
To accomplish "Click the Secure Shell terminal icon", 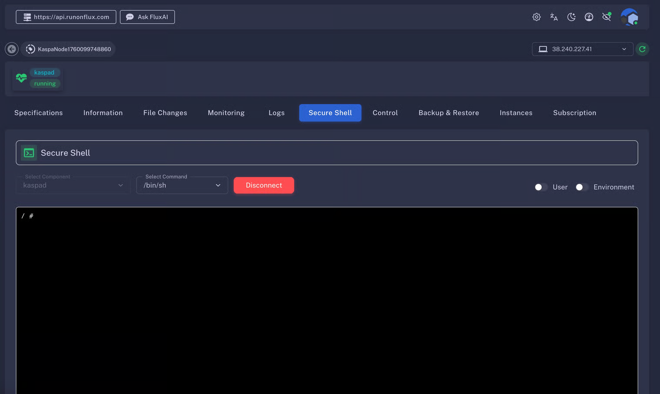I will 29,153.
